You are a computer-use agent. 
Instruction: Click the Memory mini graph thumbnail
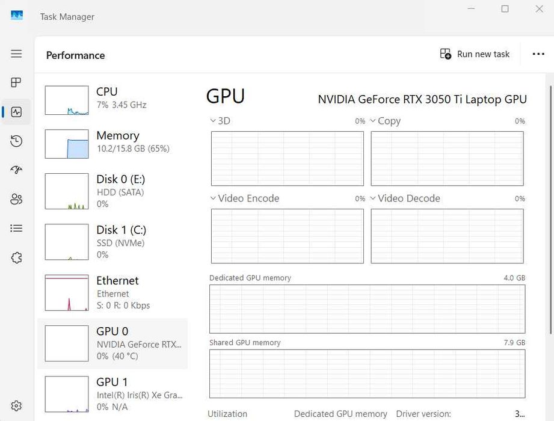[x=67, y=144]
